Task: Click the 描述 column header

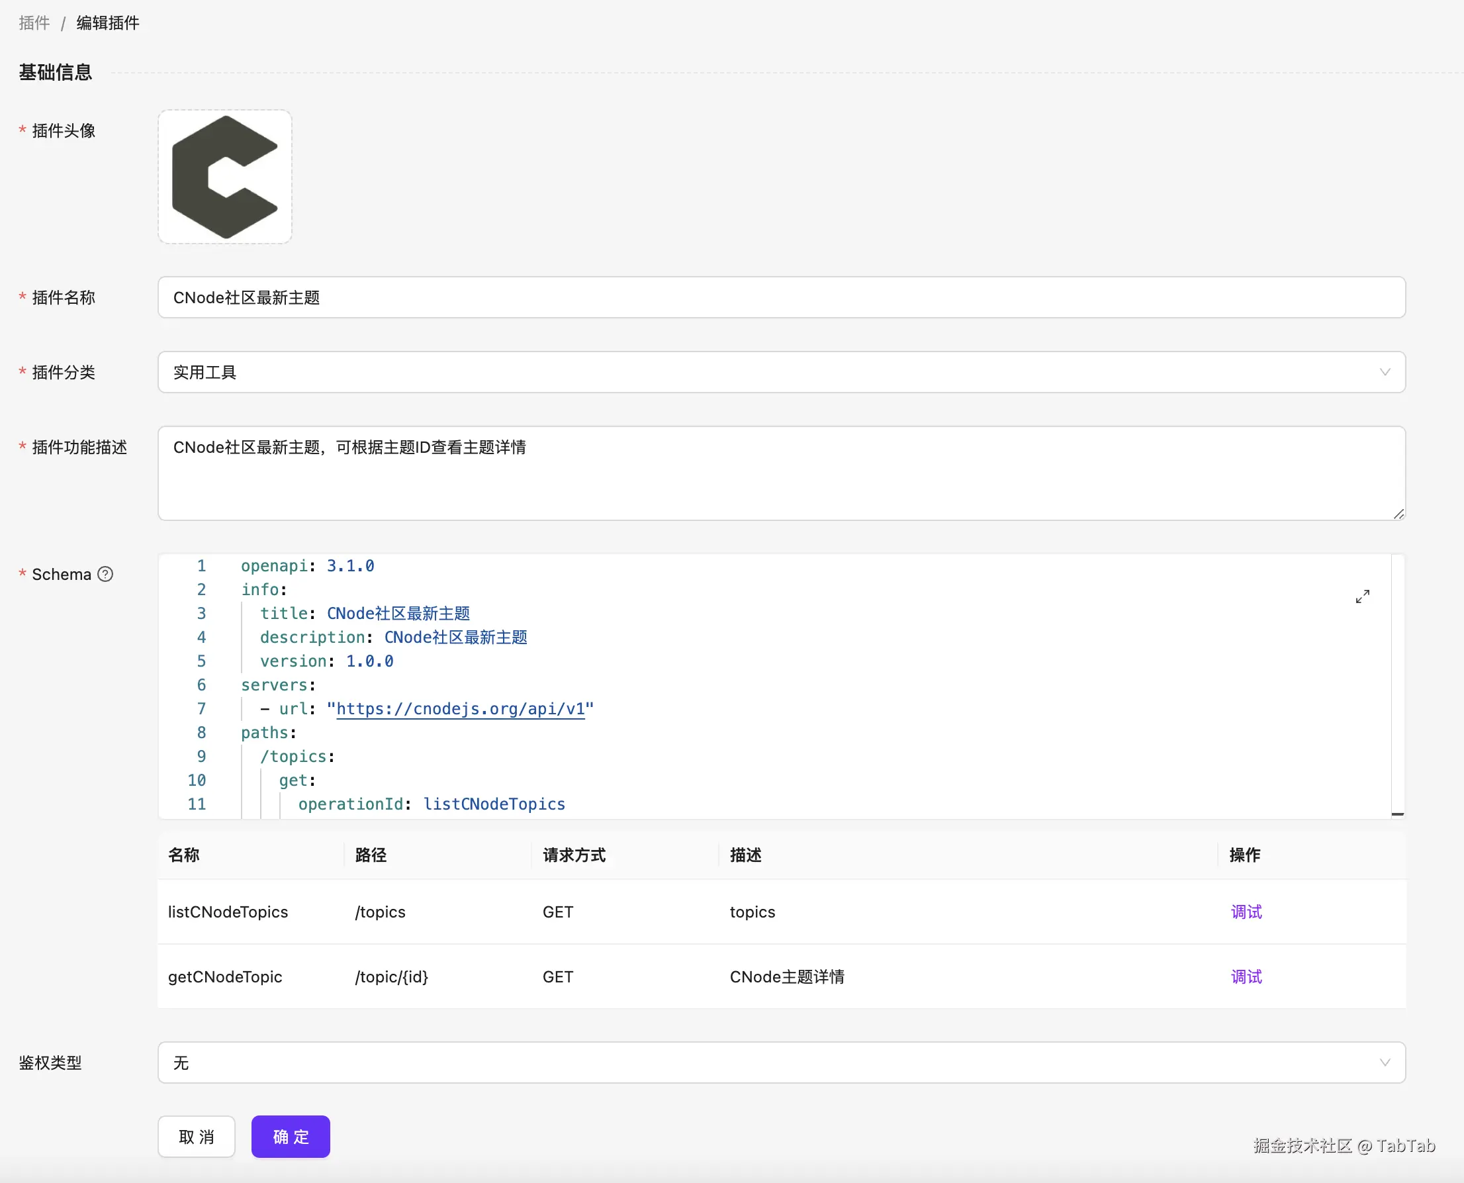Action: 745,855
